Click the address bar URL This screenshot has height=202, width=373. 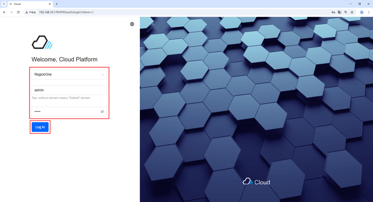66,12
